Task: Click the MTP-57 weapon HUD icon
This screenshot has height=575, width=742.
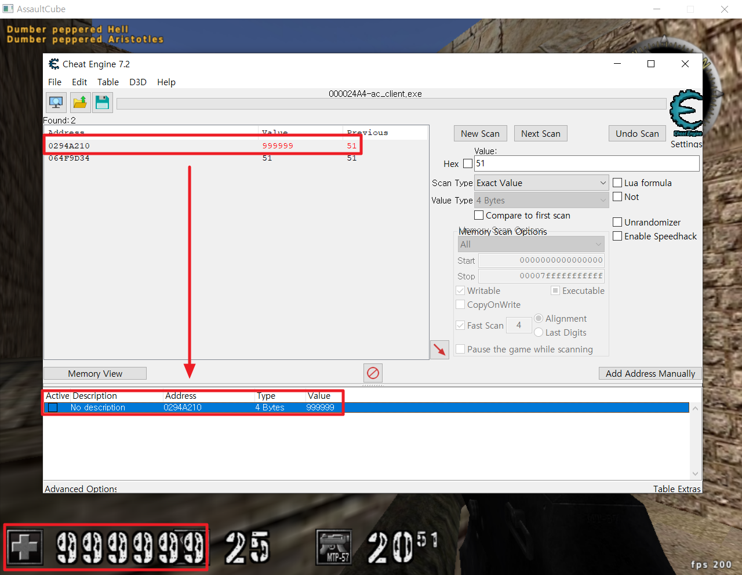Action: [334, 547]
